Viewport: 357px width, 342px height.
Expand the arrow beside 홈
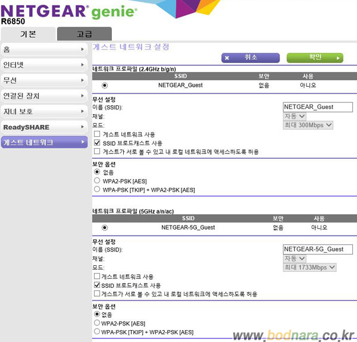tap(83, 49)
